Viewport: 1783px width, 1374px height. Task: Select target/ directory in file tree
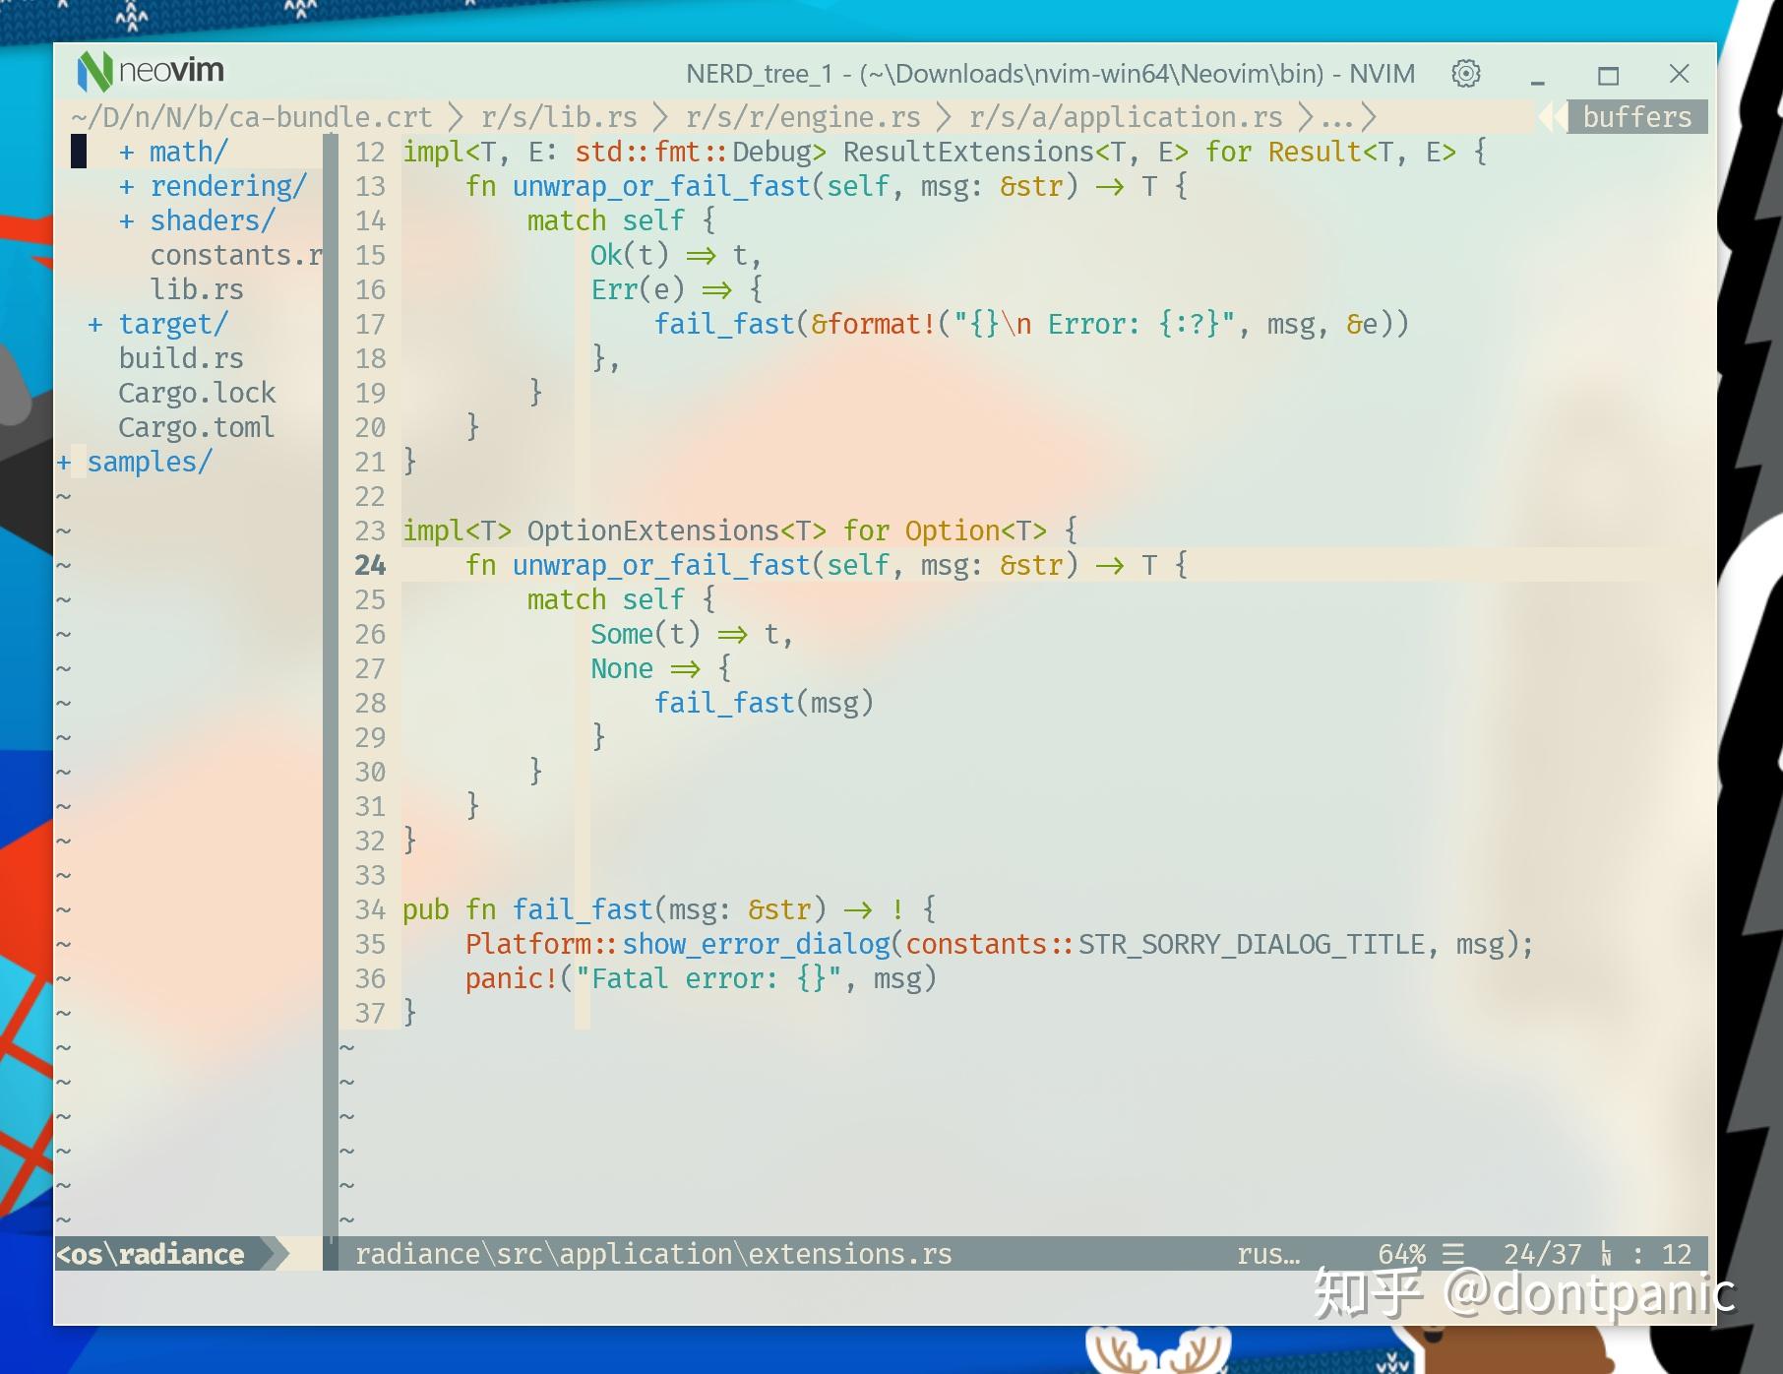[x=173, y=325]
